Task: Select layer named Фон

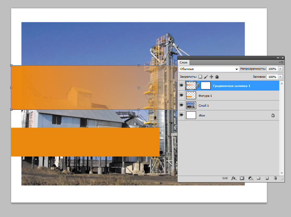Action: [x=202, y=116]
